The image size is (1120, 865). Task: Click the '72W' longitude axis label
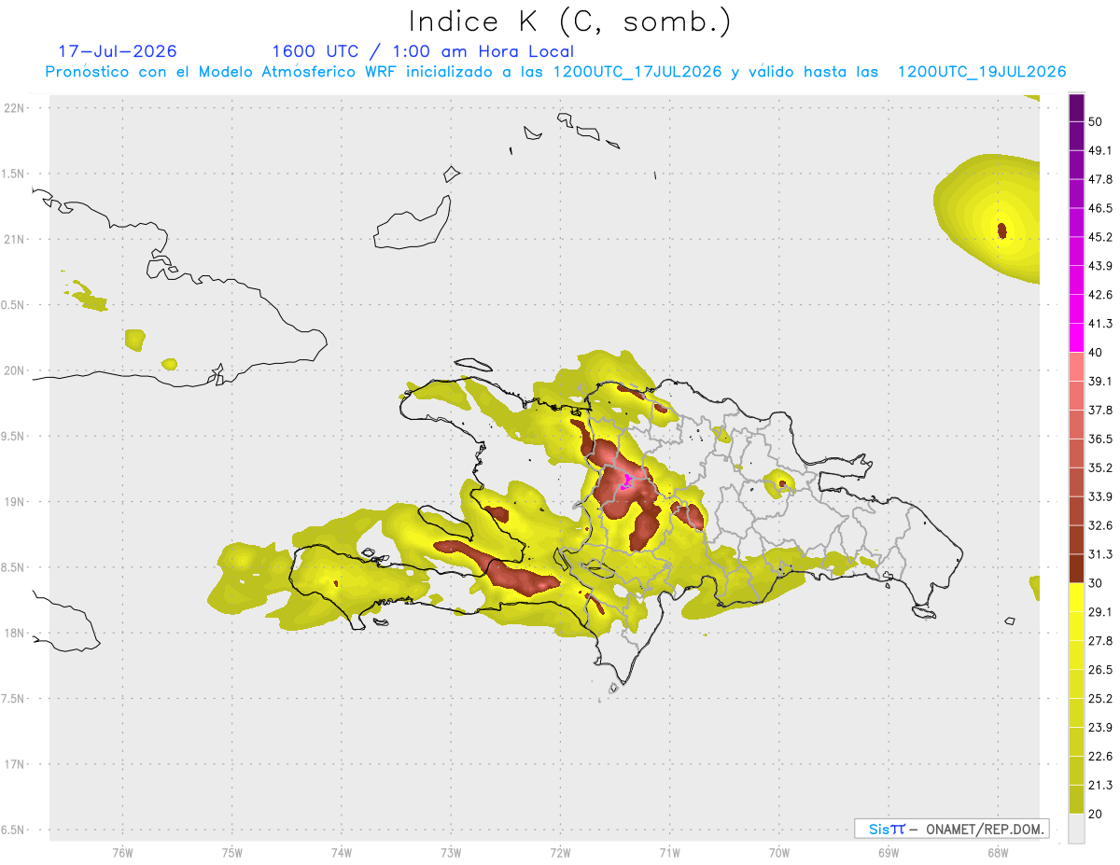click(x=560, y=853)
